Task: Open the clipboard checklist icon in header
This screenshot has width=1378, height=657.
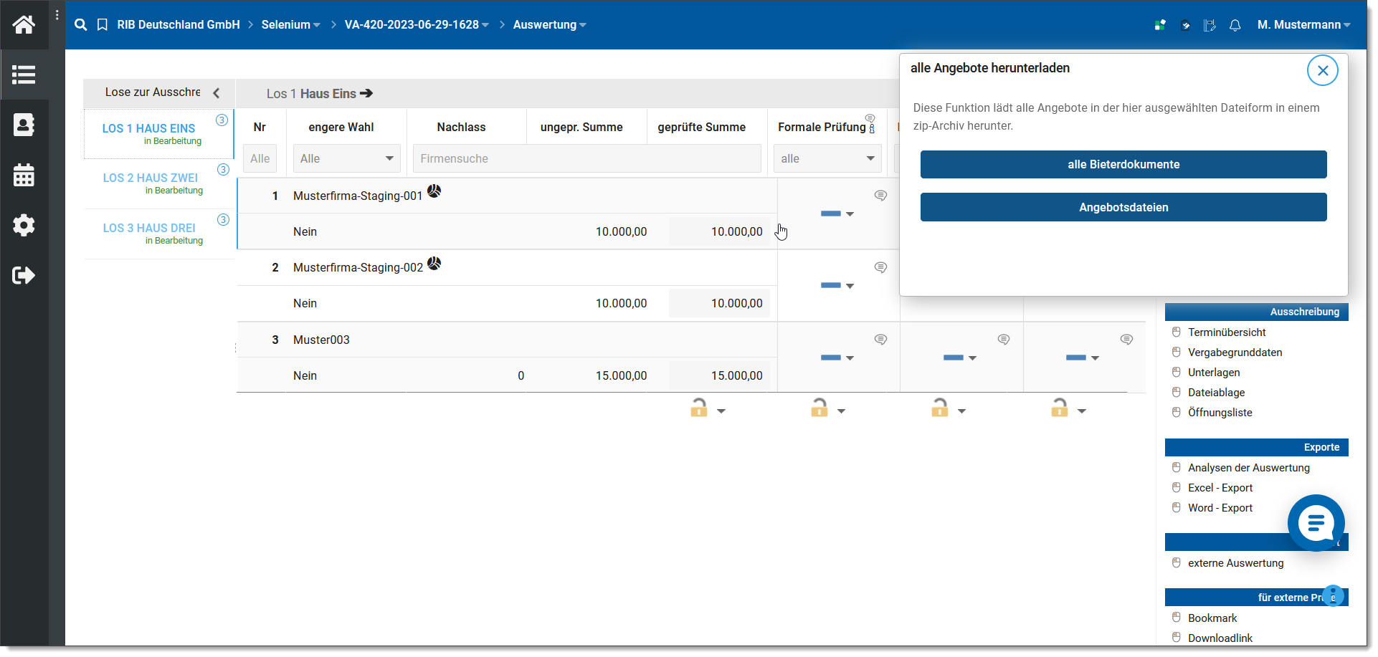Action: pyautogui.click(x=1186, y=25)
